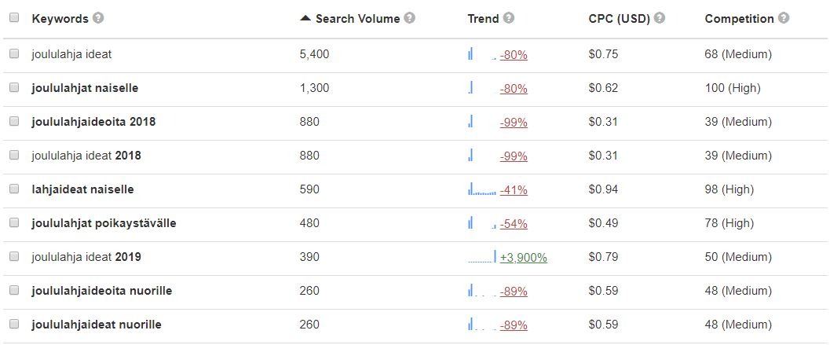Sort table by CPC (USD) header
This screenshot has height=345, width=830.
[619, 19]
